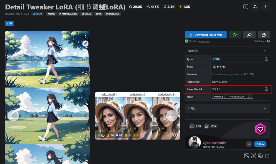Click Base Model info icon

[266, 89]
